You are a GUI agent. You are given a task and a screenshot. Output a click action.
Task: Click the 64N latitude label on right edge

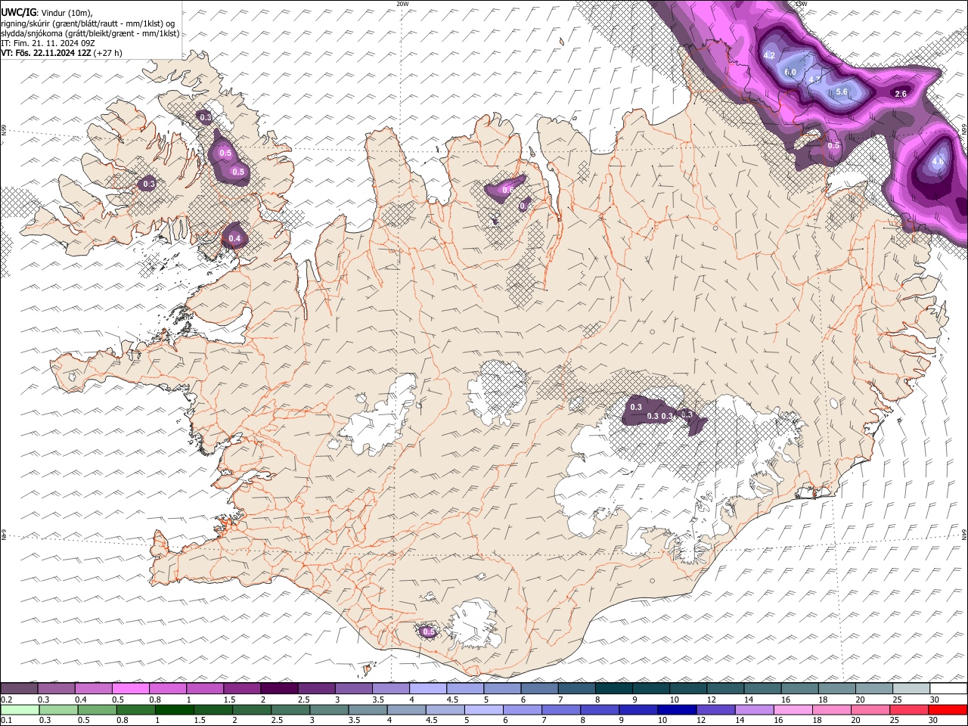pyautogui.click(x=964, y=534)
